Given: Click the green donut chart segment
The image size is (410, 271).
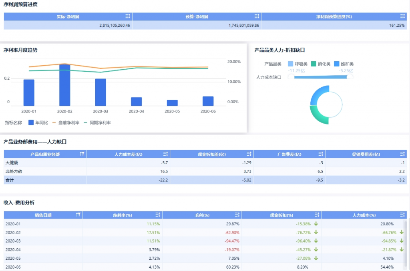Looking at the screenshot, I should click(x=317, y=116).
